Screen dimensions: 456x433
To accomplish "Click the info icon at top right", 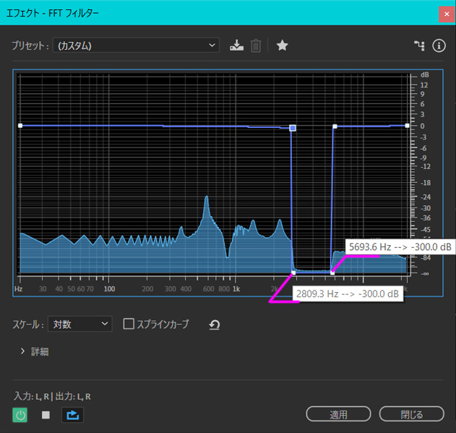I will tap(439, 46).
